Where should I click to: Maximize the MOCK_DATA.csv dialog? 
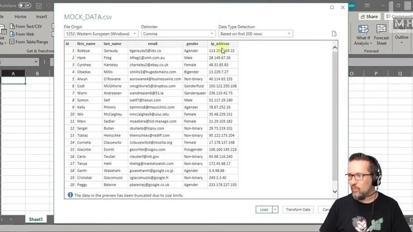coord(332,7)
